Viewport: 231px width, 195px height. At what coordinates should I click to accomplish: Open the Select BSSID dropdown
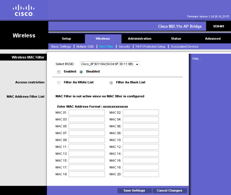[110, 64]
